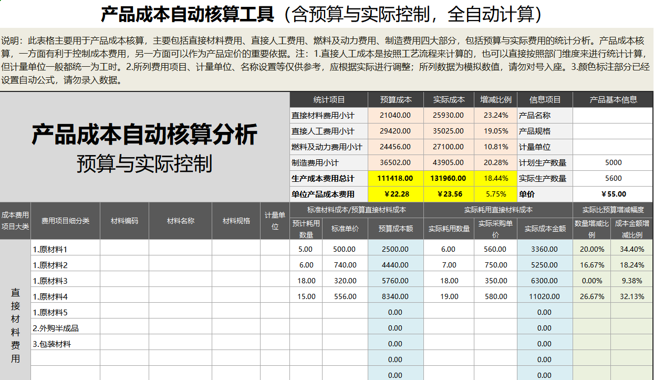Image resolution: width=654 pixels, height=380 pixels.
Task: Click the 直接材料费用 vertical category label
Action: [x=13, y=321]
